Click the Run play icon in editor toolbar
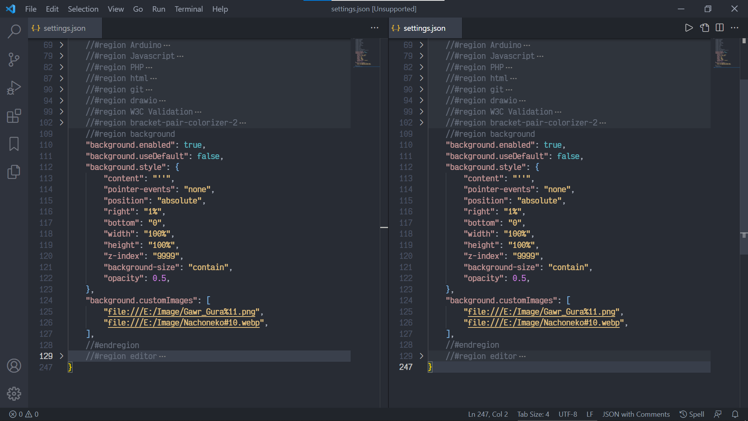Image resolution: width=748 pixels, height=421 pixels. tap(689, 28)
